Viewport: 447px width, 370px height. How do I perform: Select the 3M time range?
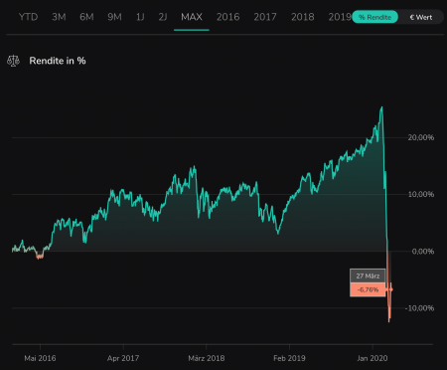point(59,17)
